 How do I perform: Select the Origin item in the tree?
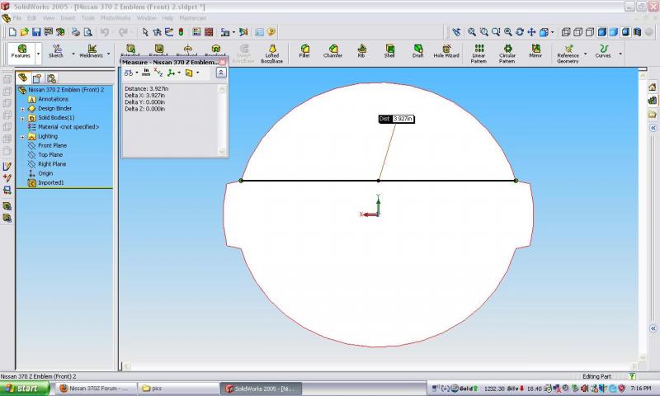point(45,173)
